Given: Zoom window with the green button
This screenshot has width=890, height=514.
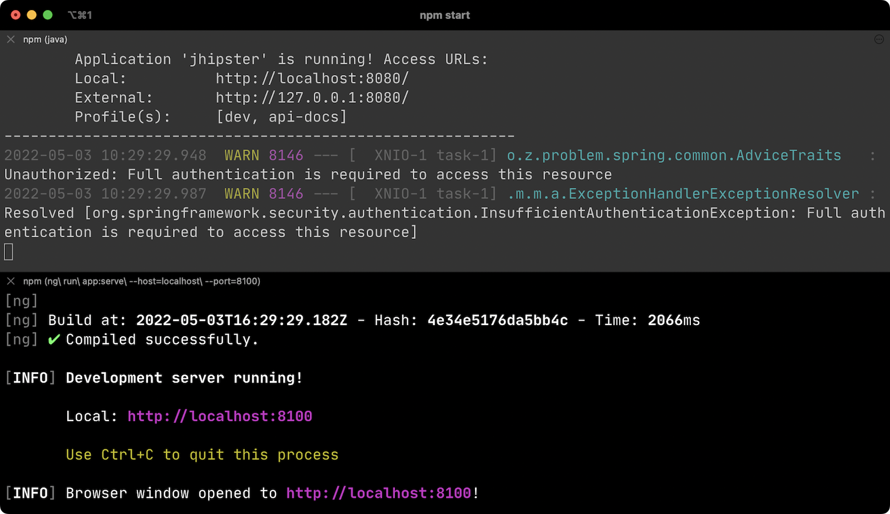Looking at the screenshot, I should (x=48, y=15).
